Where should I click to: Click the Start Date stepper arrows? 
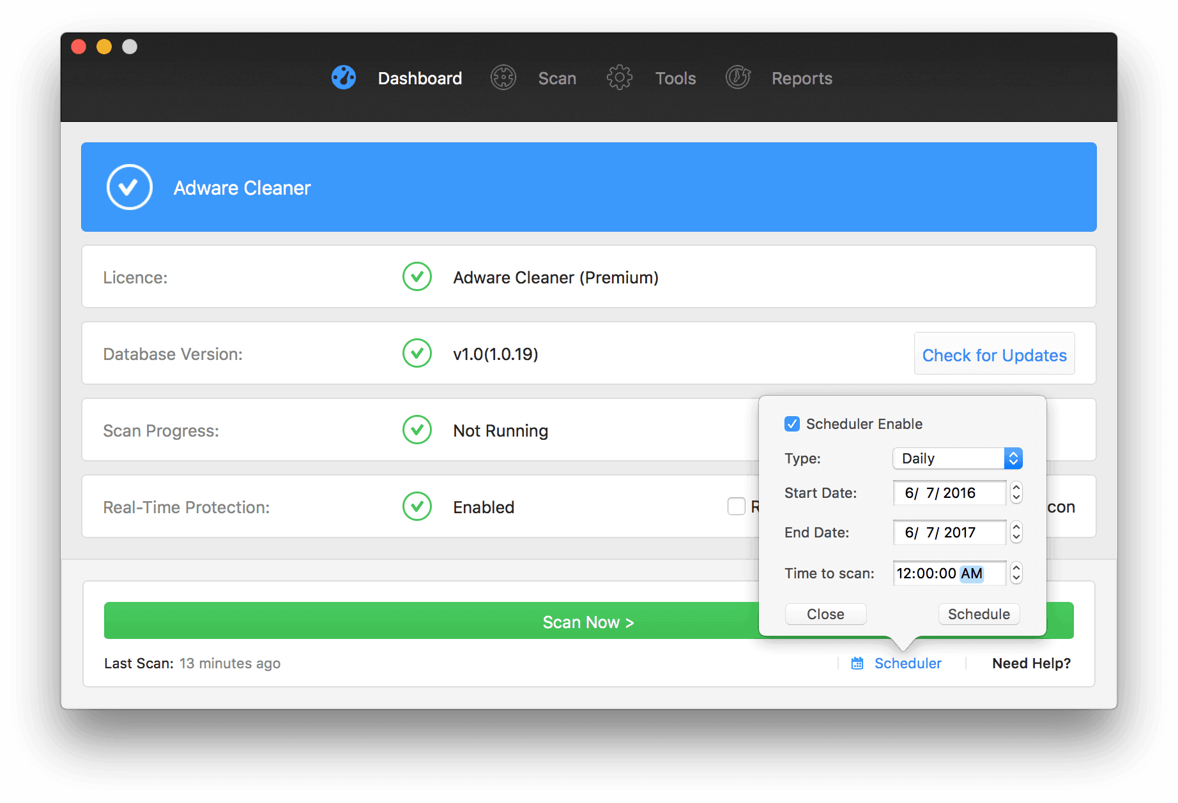tap(1016, 493)
